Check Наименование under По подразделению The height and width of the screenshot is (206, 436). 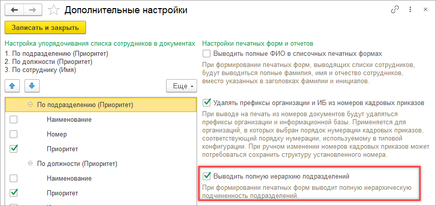click(x=14, y=120)
